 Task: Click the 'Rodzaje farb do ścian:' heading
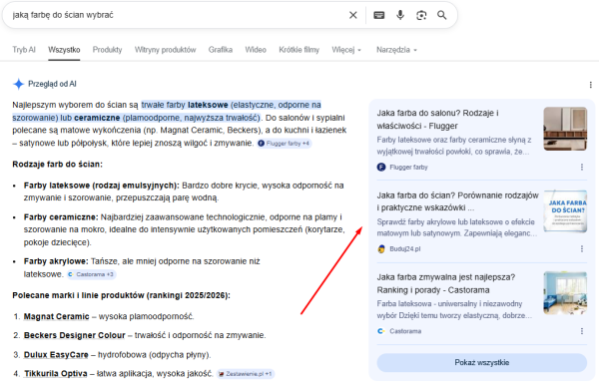pyautogui.click(x=57, y=165)
